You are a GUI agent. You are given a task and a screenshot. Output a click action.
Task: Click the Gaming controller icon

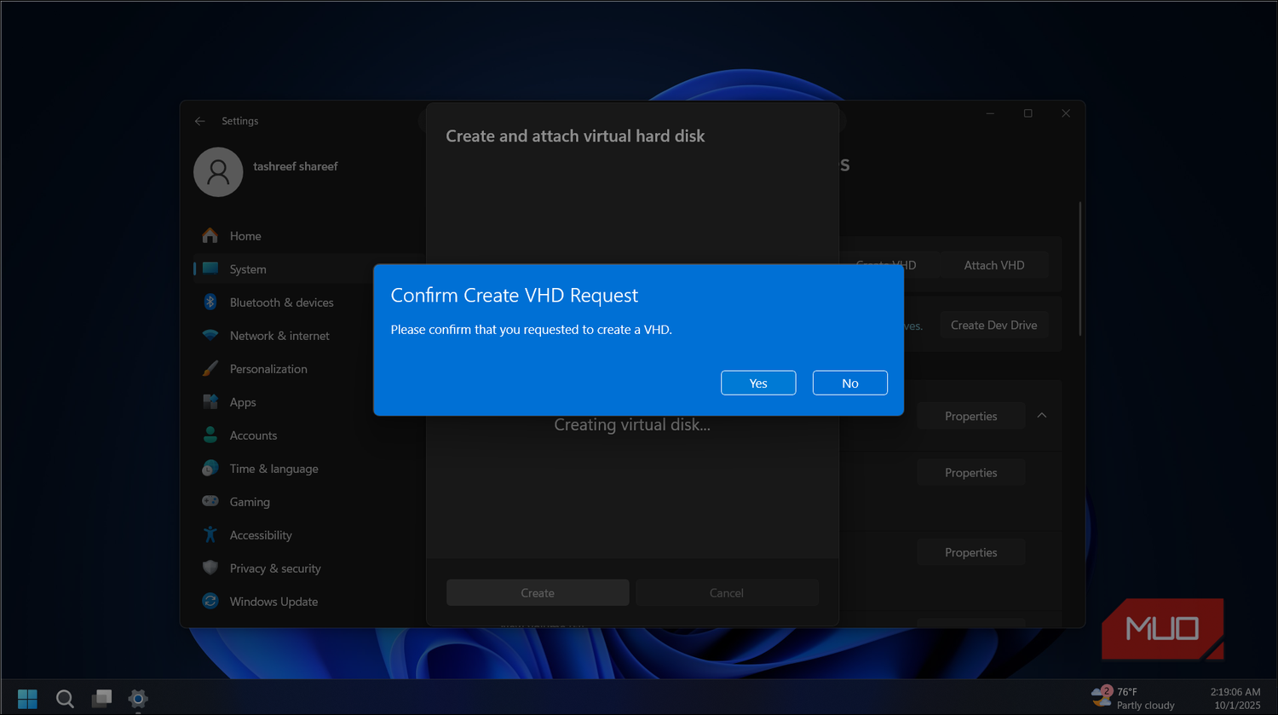click(x=210, y=501)
